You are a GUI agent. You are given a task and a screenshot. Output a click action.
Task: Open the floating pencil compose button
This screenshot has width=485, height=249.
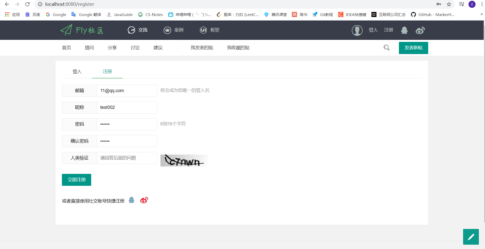click(471, 237)
